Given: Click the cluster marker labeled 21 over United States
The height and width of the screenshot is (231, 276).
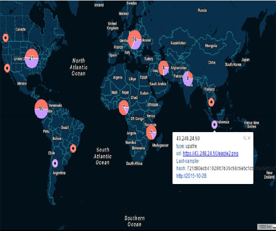Looking at the screenshot, I should pyautogui.click(x=31, y=59).
